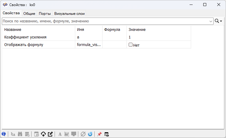Click the crossed-out circle icon

[x=83, y=134]
